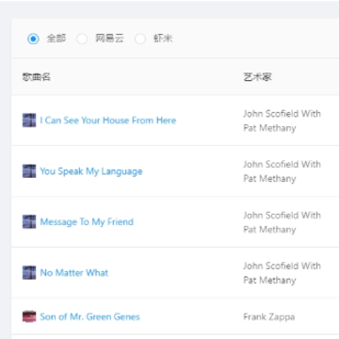Click artist text in Message To My Friend row
The image size is (339, 339).
click(282, 222)
